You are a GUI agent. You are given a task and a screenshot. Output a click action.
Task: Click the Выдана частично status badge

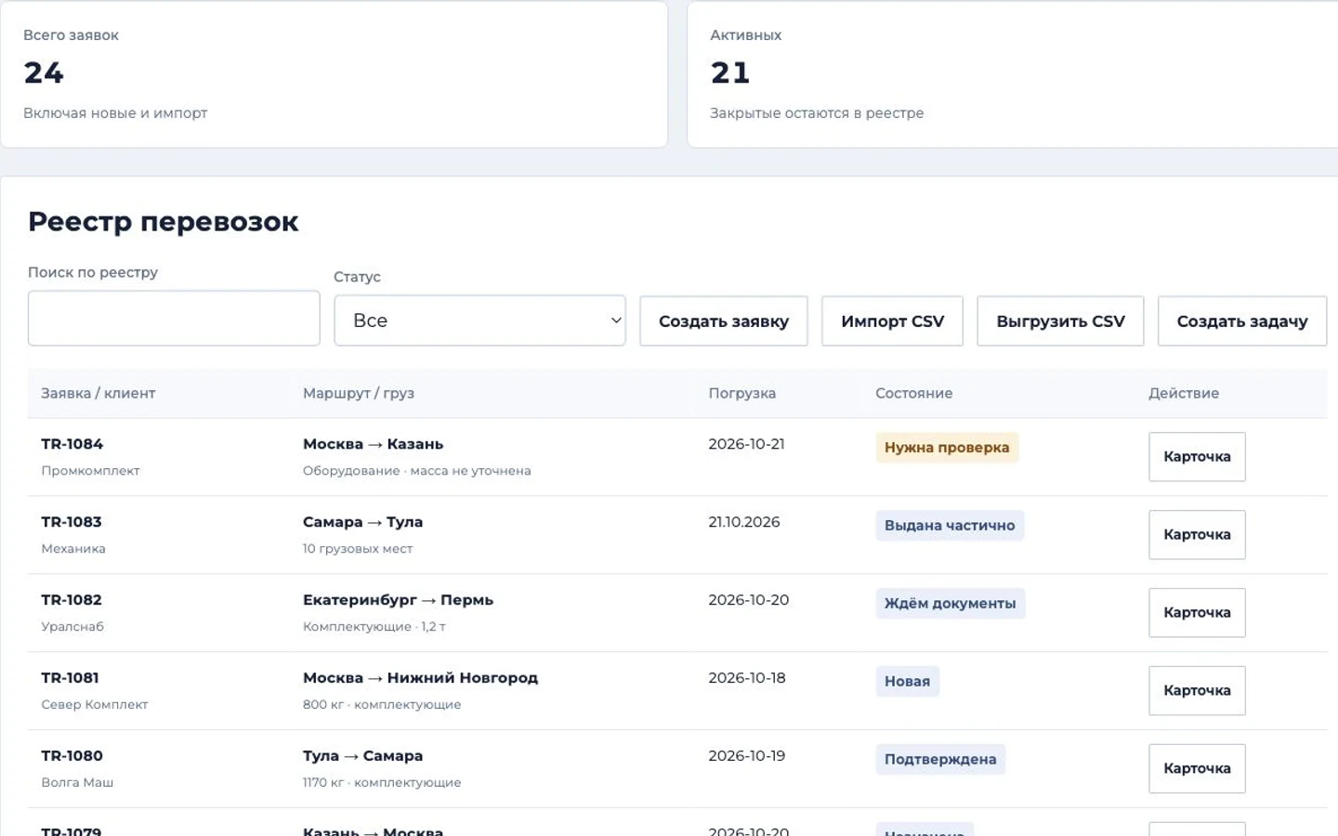(950, 526)
